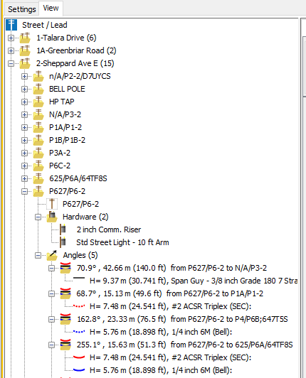This screenshot has height=378, width=306.
Task: Click the folder icon beside 1-Talara Drive
Action: (25, 38)
